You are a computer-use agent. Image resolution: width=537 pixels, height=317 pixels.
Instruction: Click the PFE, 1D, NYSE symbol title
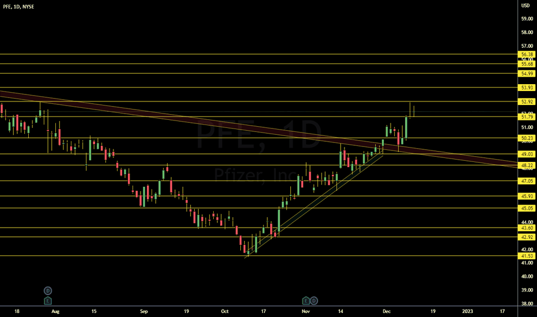coord(18,6)
